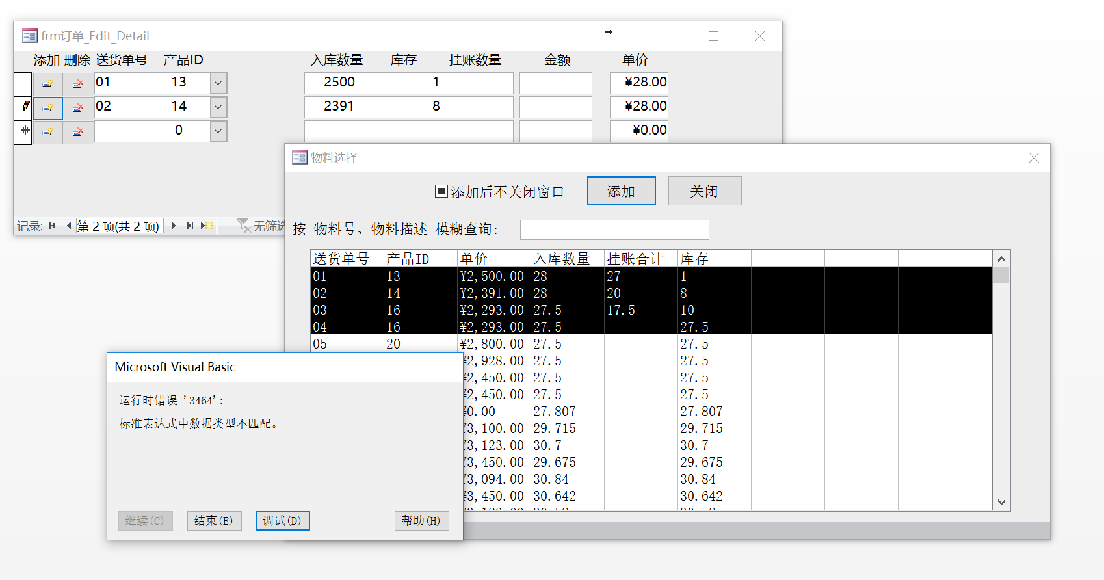1104x580 pixels.
Task: Open 产品ID dropdown for row 13
Action: [218, 83]
